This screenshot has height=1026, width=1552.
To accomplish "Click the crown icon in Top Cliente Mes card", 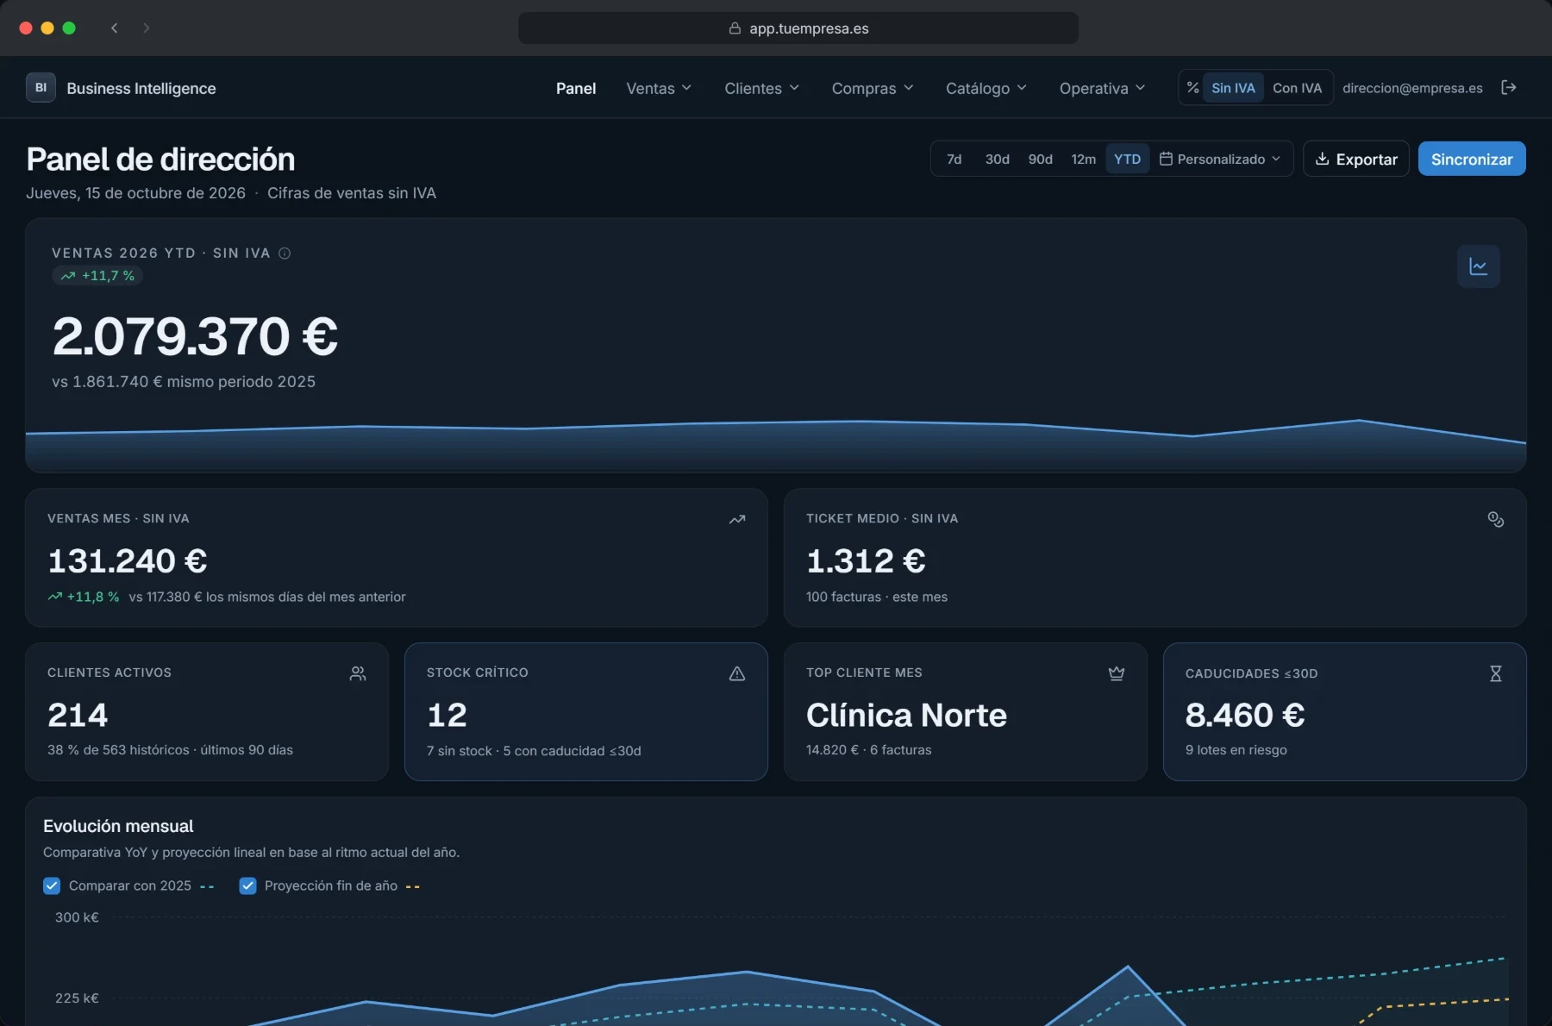I will pos(1117,673).
